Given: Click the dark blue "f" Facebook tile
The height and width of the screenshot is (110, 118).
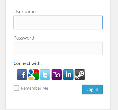Looking at the screenshot, I should [22, 75].
